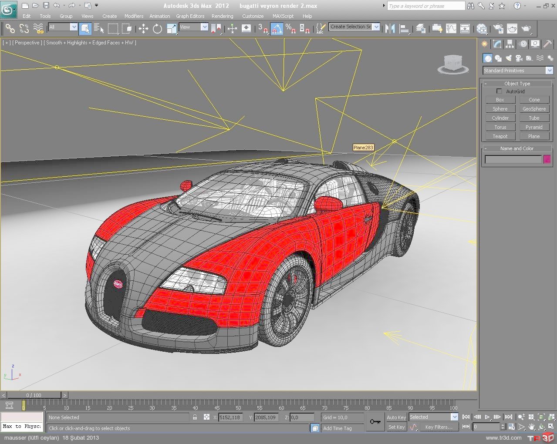Open the reference coordinate system View dropdown
The width and height of the screenshot is (557, 444).
click(x=204, y=27)
